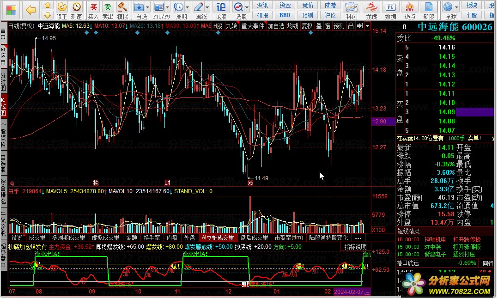The image size is (498, 299).
Task: Open the F10/F9 info icon
Action: pos(158,7)
